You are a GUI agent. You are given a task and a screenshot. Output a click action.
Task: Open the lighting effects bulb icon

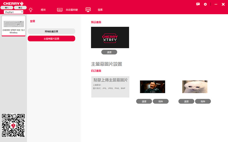(x=30, y=9)
